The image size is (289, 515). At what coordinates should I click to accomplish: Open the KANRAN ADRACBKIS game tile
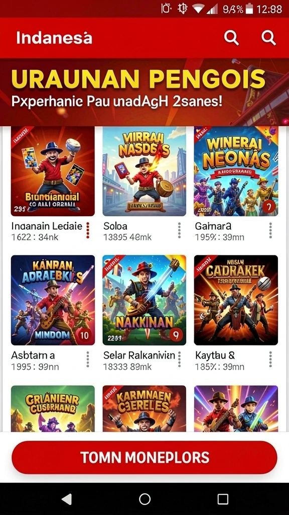click(53, 300)
